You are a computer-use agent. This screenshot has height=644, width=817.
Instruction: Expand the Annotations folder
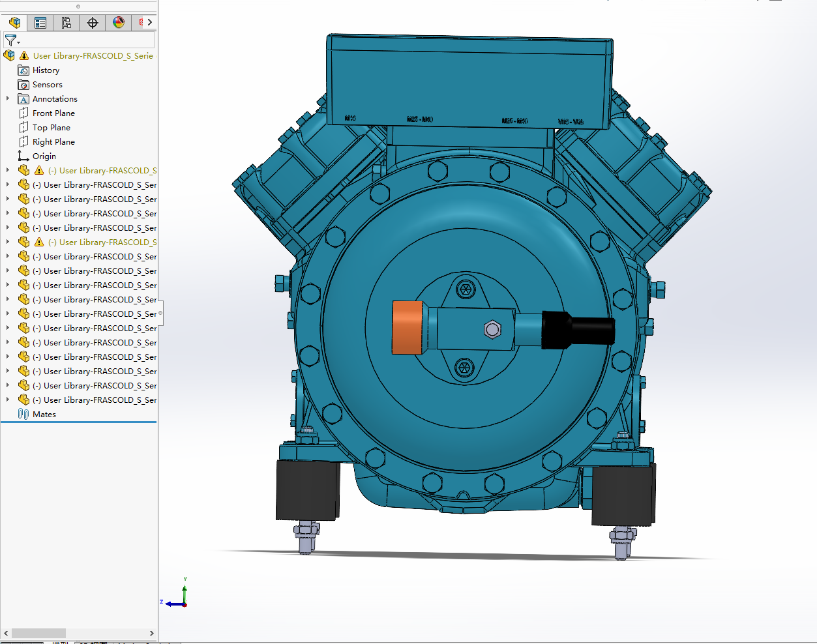pyautogui.click(x=8, y=98)
